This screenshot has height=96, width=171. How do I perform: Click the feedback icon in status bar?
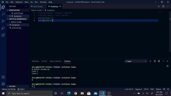[164, 89]
